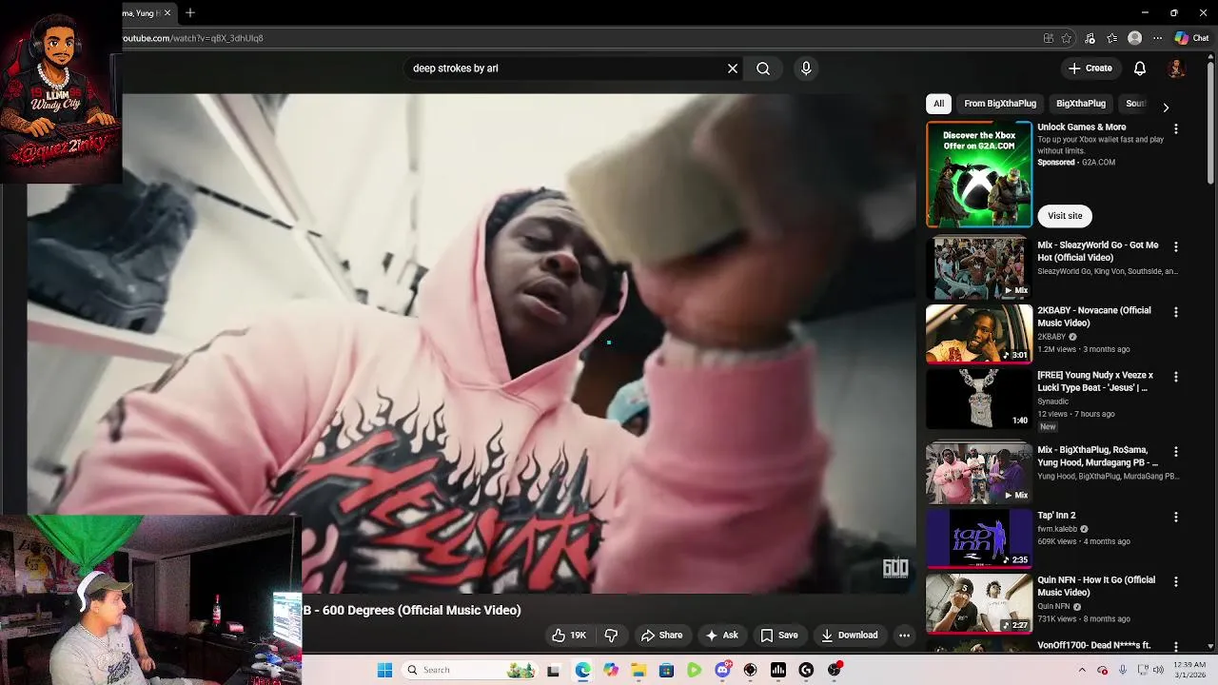Image resolution: width=1218 pixels, height=685 pixels.
Task: Play SleazyWorld Go mix thumbnail
Action: [979, 267]
